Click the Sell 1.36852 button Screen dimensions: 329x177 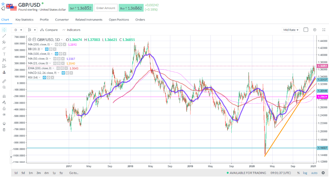[x=81, y=8]
